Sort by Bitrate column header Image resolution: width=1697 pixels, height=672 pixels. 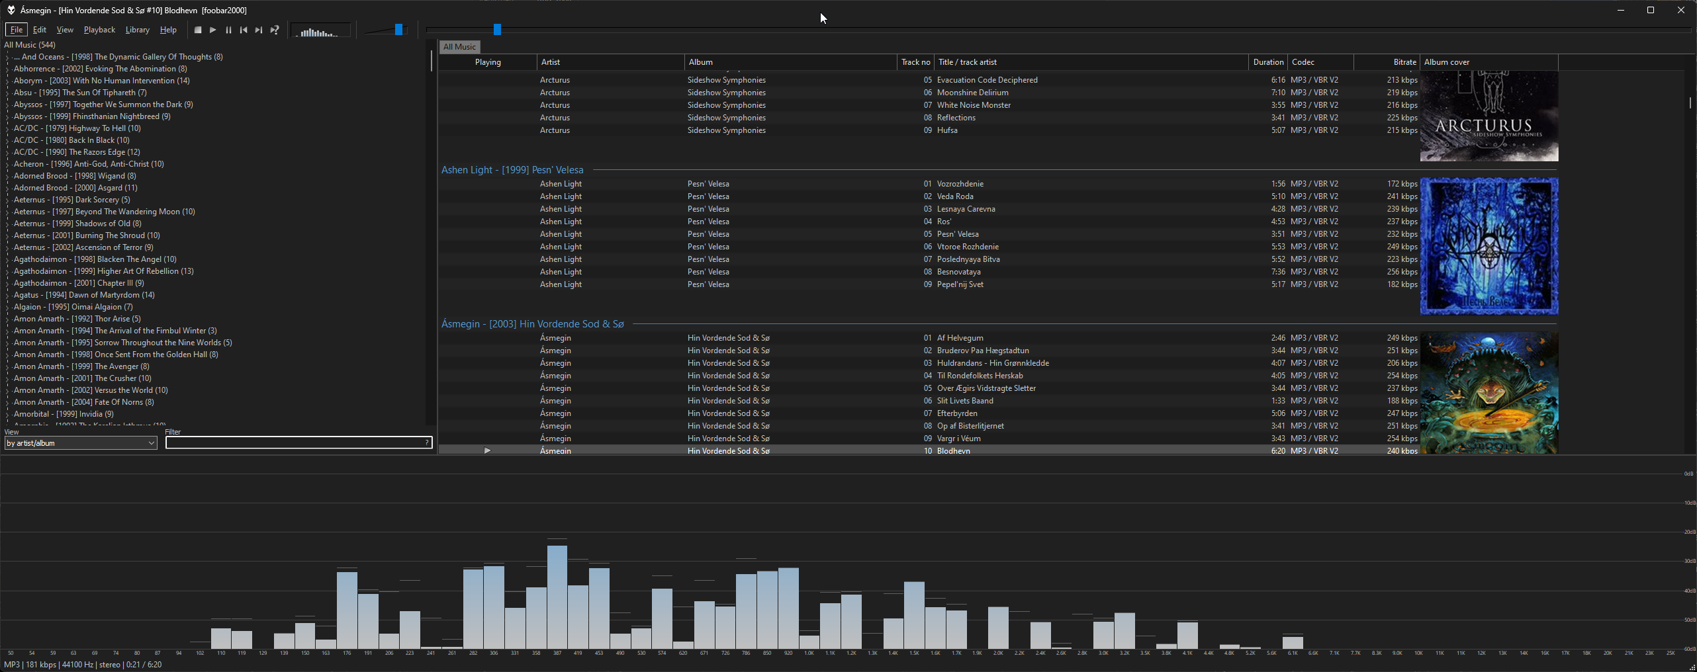(x=1387, y=62)
